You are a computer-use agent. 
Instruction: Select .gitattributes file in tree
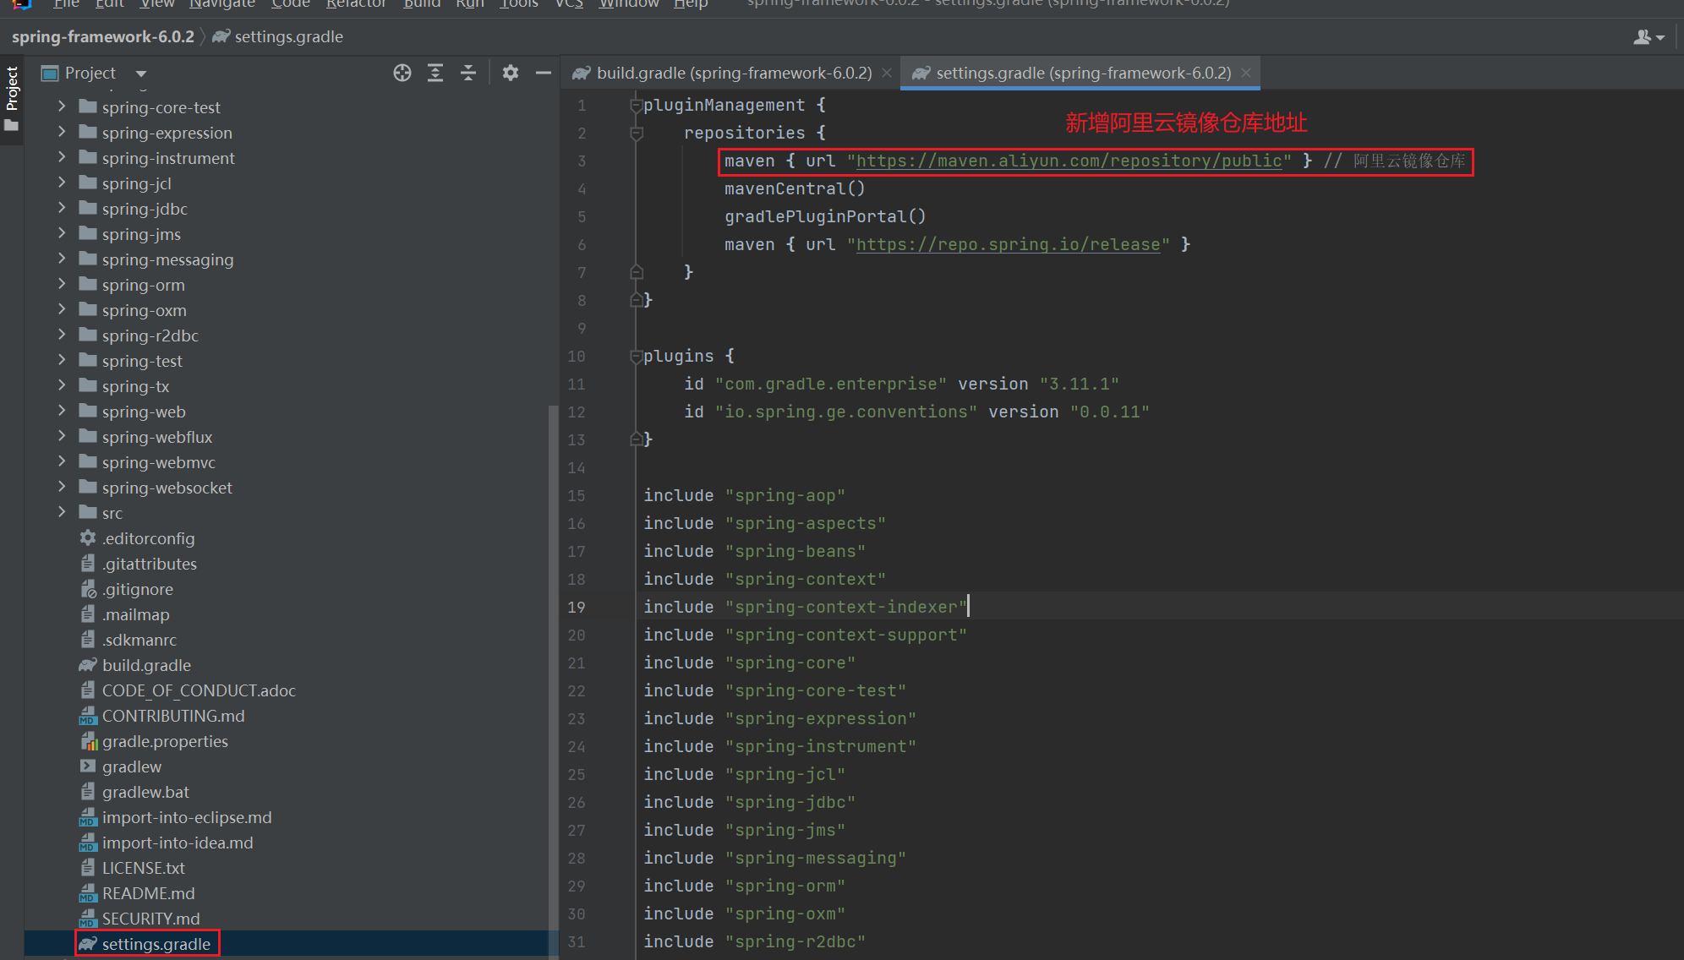click(x=150, y=564)
